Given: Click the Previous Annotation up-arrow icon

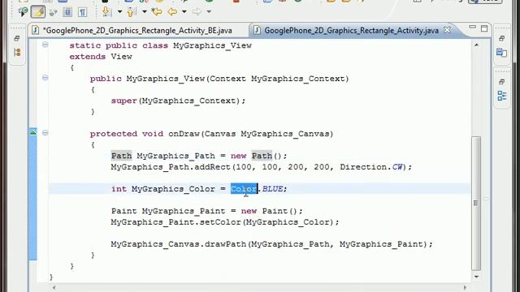Looking at the screenshot, I should point(131,12).
